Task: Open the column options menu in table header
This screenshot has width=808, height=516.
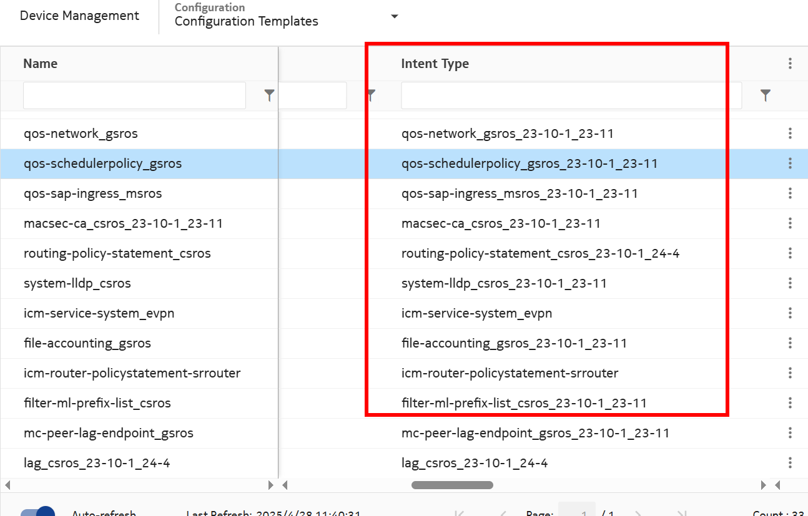Action: [x=790, y=64]
